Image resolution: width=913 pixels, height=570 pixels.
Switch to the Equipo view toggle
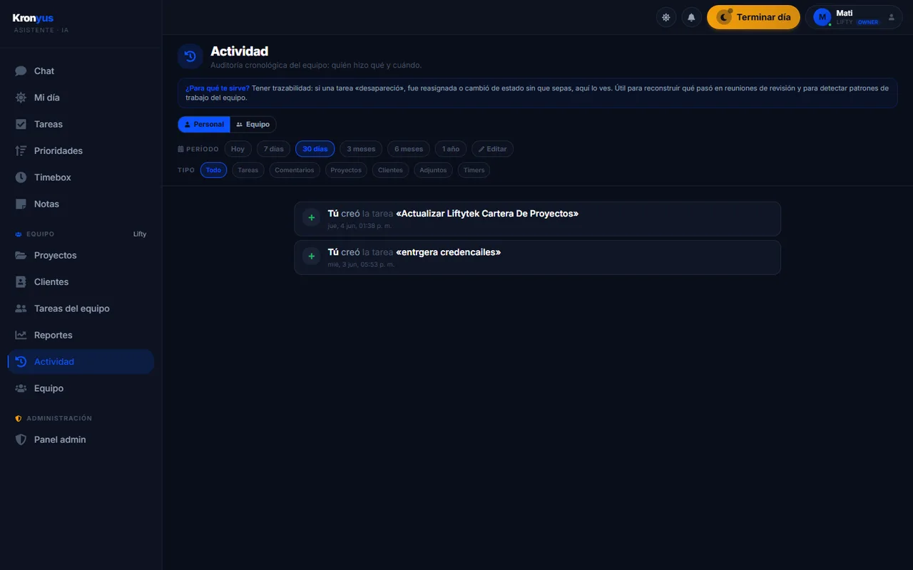tap(253, 124)
